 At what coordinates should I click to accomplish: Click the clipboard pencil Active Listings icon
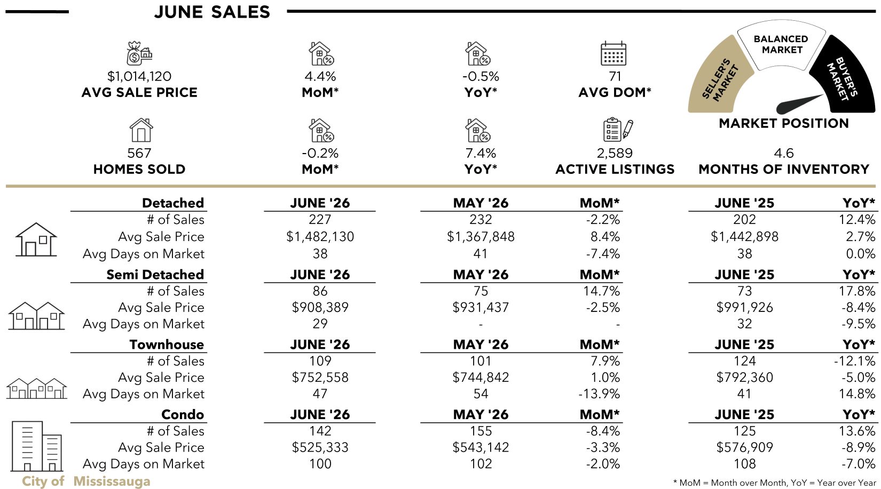(x=618, y=130)
